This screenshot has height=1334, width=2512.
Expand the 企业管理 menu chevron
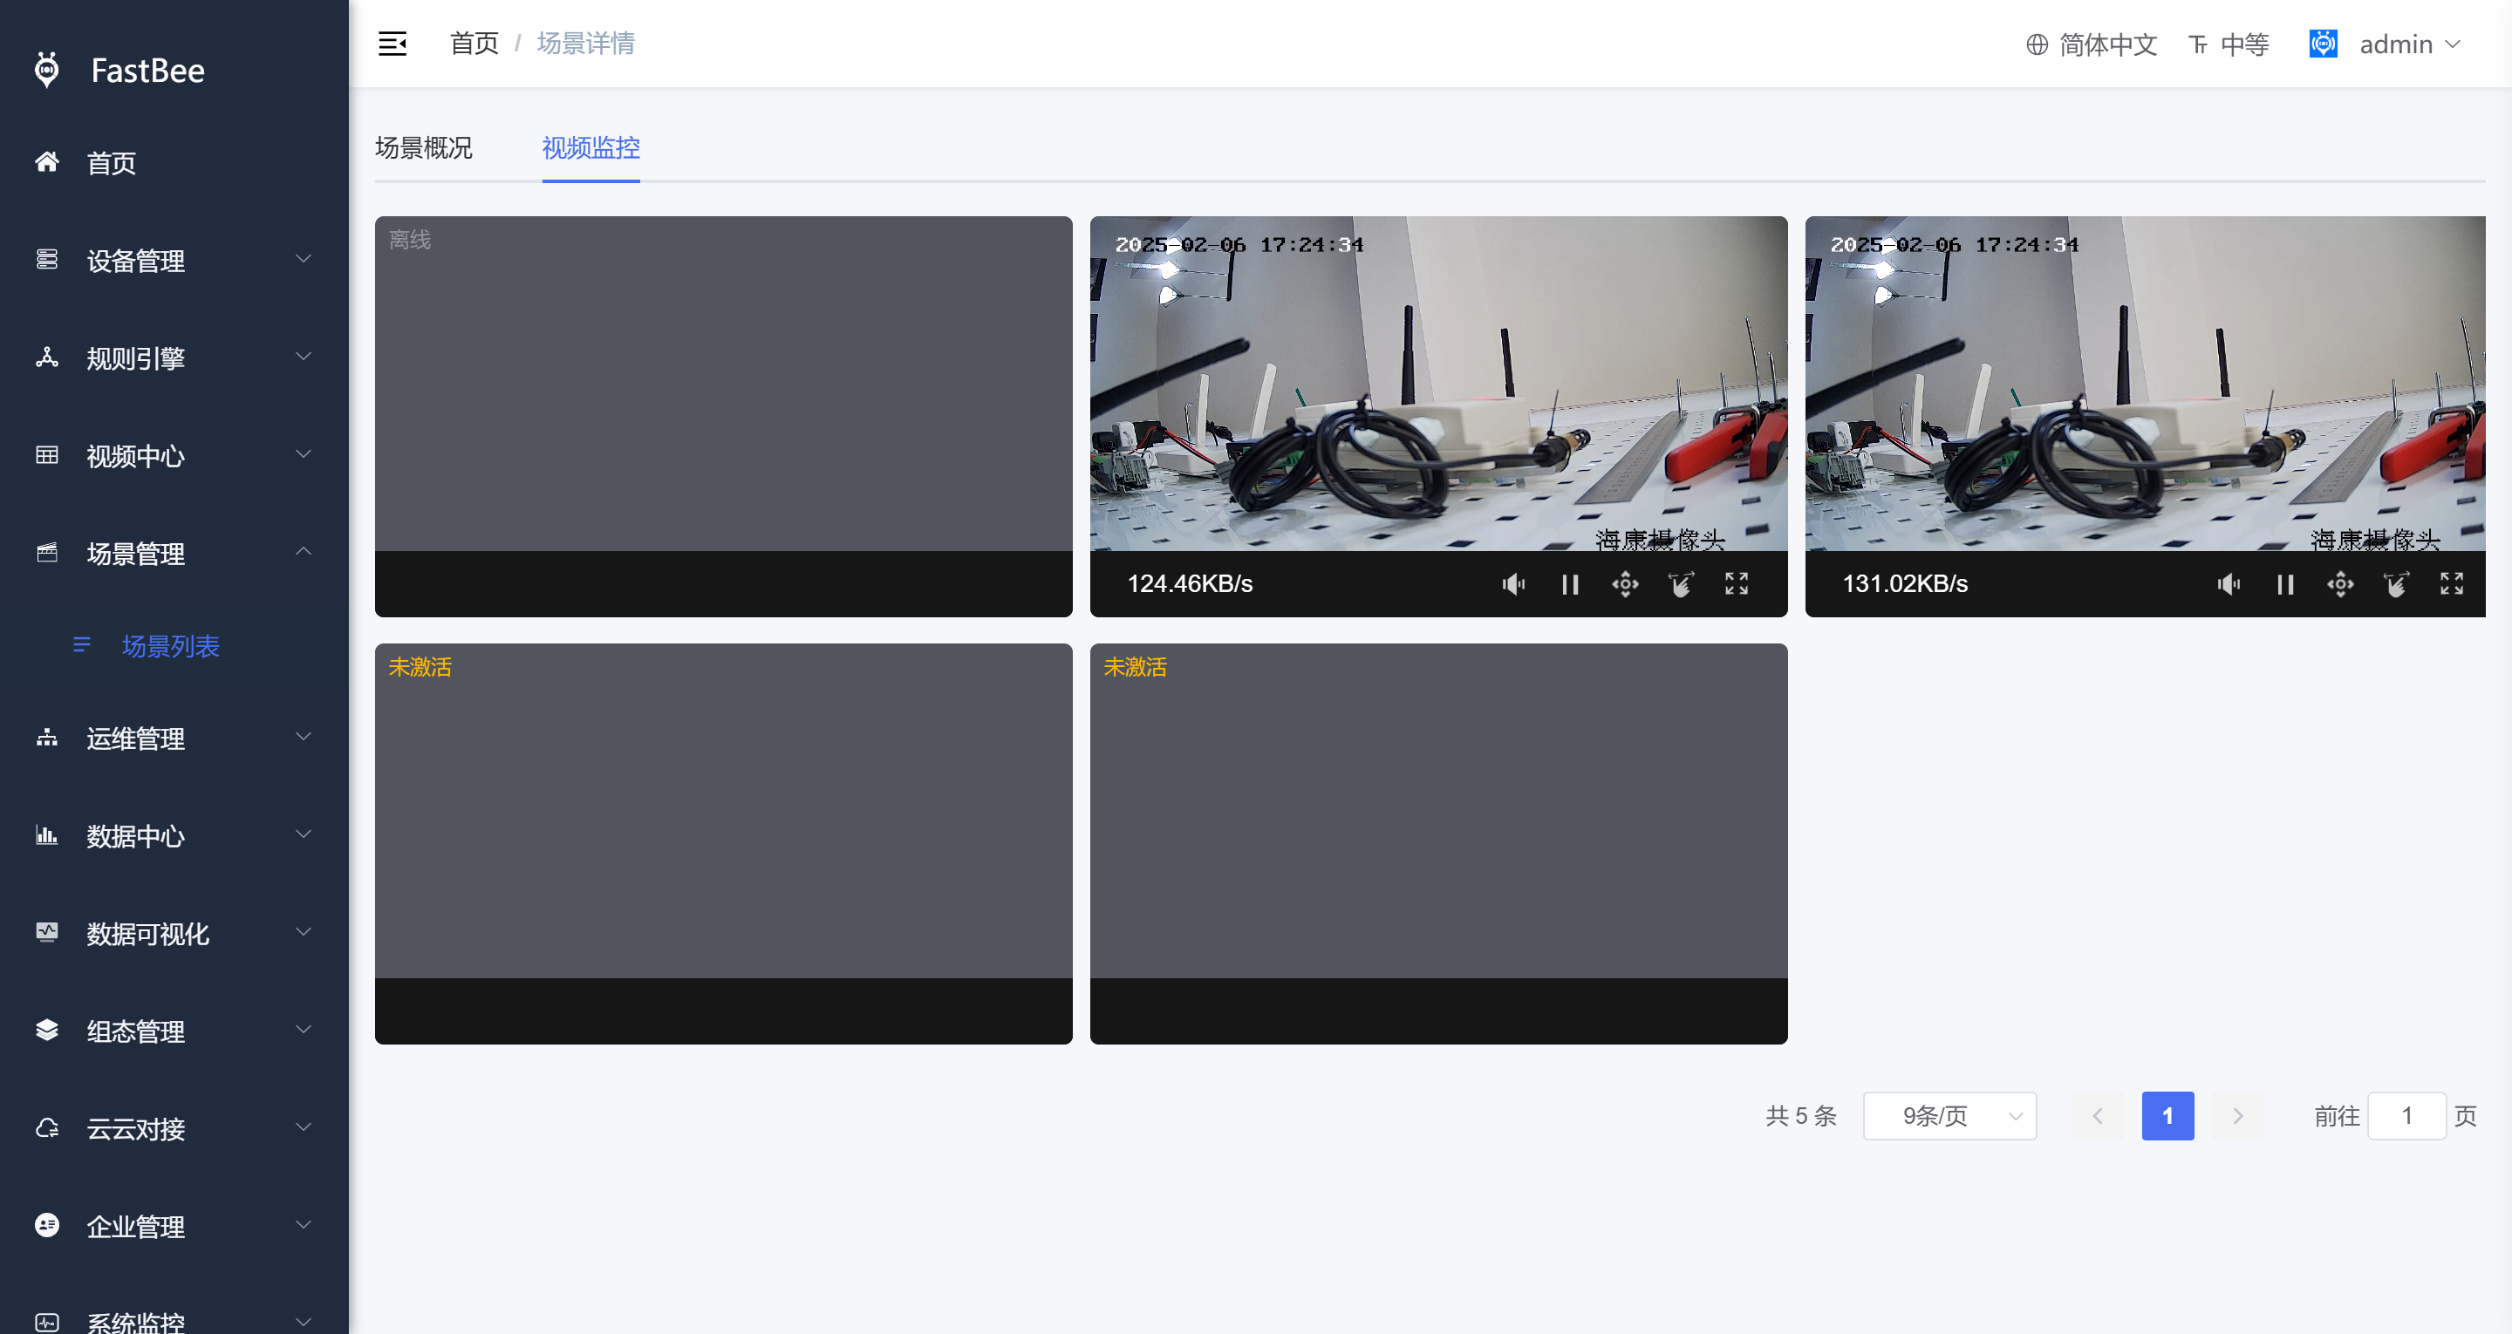(304, 1224)
